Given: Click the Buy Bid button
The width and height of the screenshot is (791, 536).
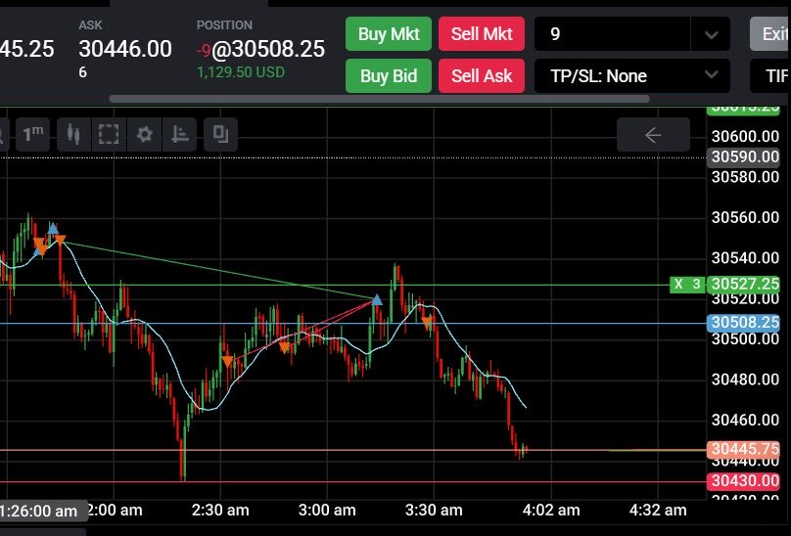Looking at the screenshot, I should pos(389,75).
